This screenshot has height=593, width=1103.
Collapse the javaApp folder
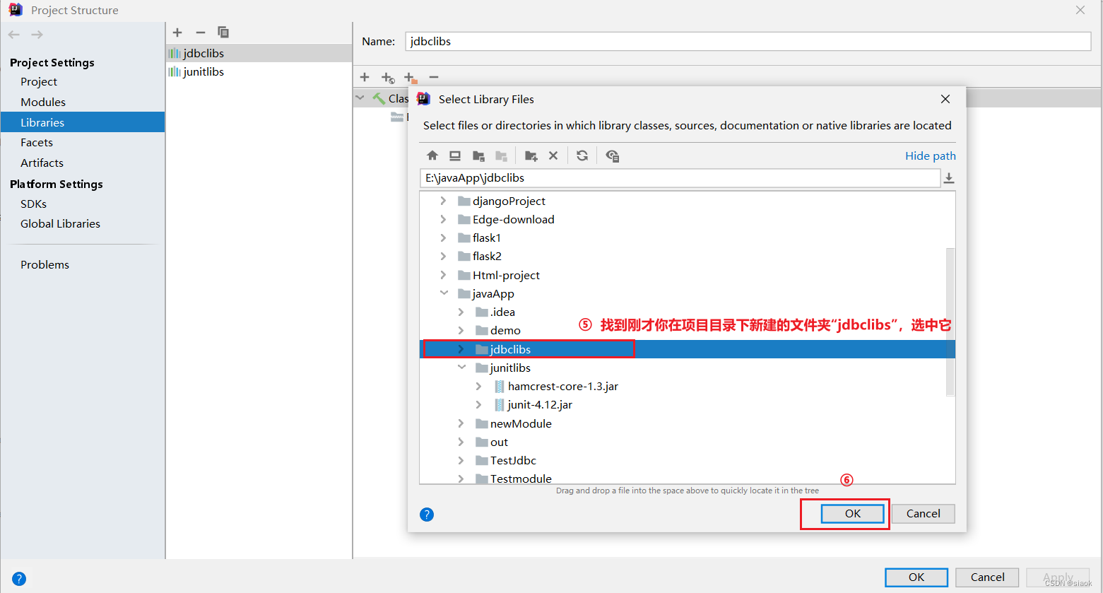[x=444, y=293]
